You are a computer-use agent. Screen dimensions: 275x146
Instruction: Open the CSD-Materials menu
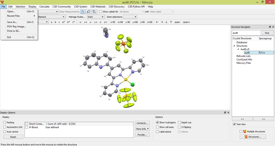(98, 6)
